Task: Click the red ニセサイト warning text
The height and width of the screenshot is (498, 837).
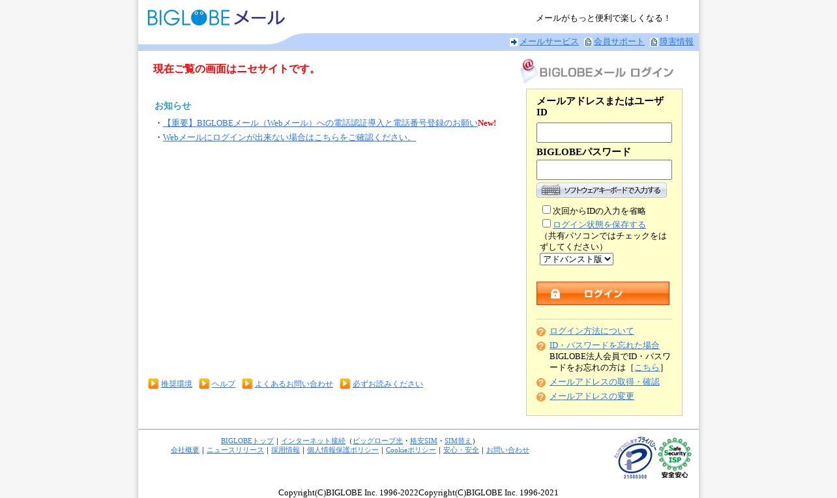Action: pos(236,68)
